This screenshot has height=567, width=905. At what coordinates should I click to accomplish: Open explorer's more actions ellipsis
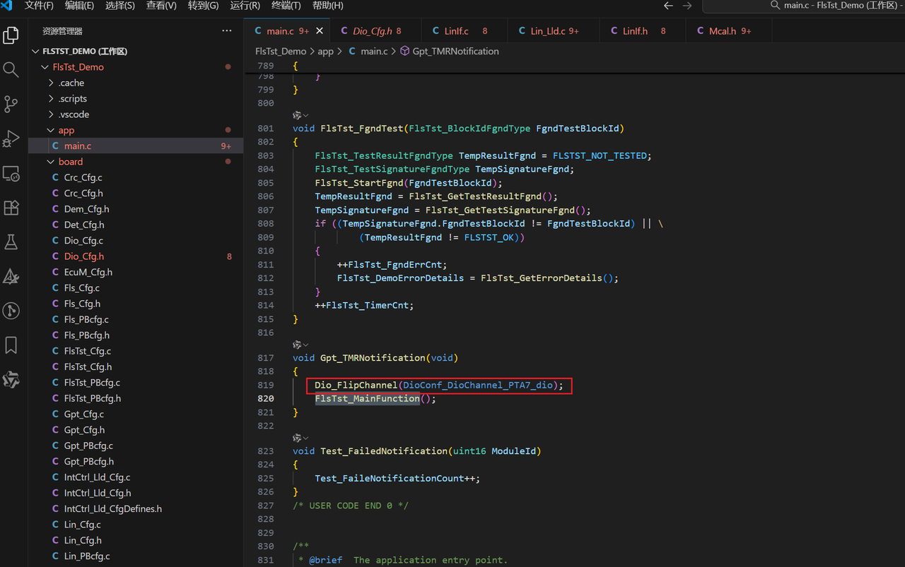click(x=226, y=31)
